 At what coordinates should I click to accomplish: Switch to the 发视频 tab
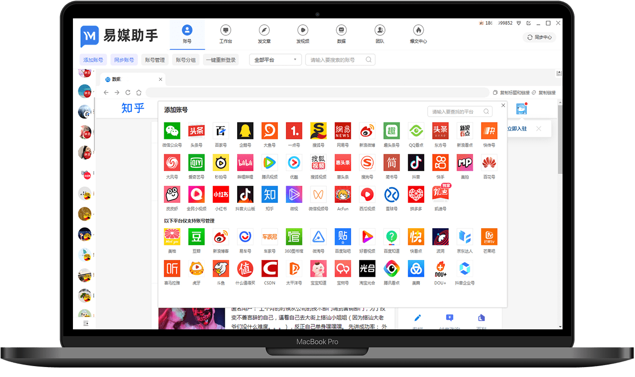pyautogui.click(x=303, y=35)
